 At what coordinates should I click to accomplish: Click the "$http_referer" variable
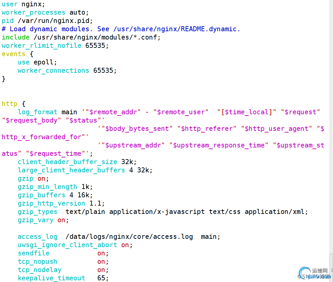point(207,129)
